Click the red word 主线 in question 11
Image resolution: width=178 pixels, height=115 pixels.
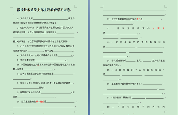click(x=139, y=19)
